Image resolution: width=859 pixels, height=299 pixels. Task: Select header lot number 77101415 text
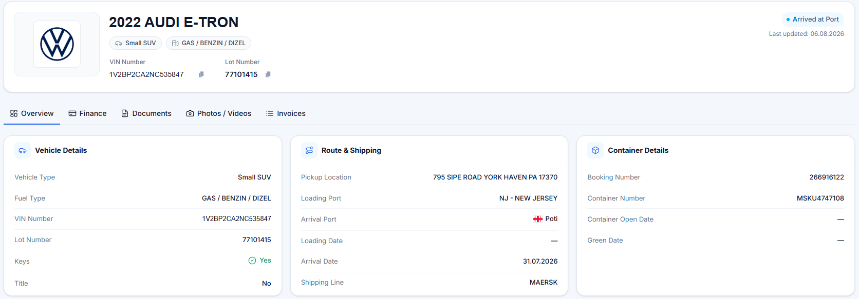pos(241,74)
